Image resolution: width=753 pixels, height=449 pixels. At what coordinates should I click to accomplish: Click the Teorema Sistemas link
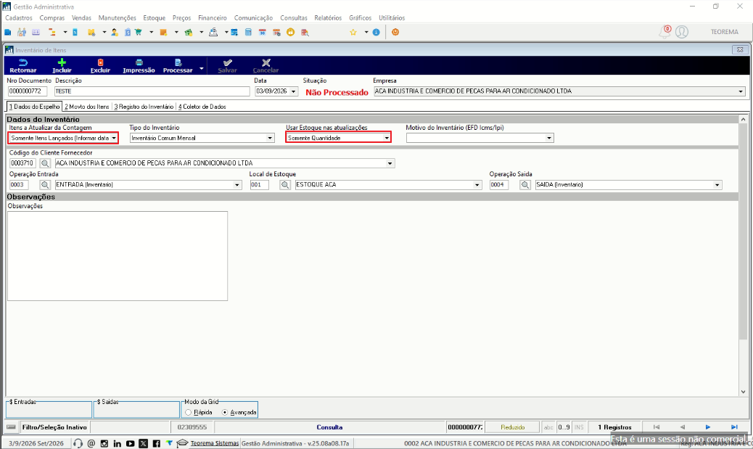[215, 443]
